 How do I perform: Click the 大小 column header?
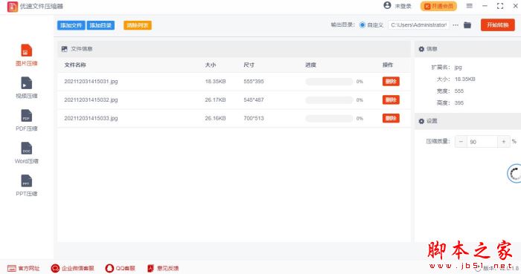(211, 65)
